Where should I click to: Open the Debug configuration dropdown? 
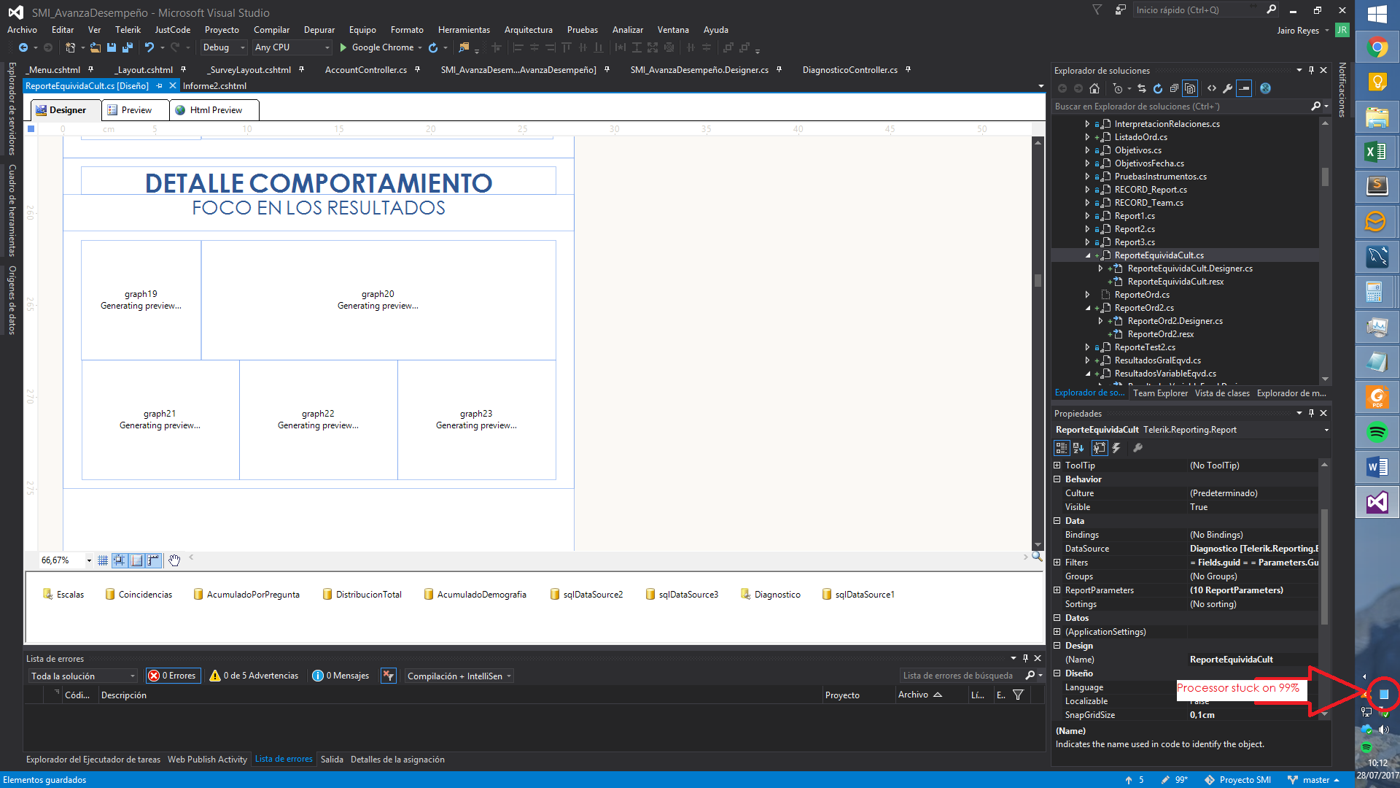(x=224, y=47)
